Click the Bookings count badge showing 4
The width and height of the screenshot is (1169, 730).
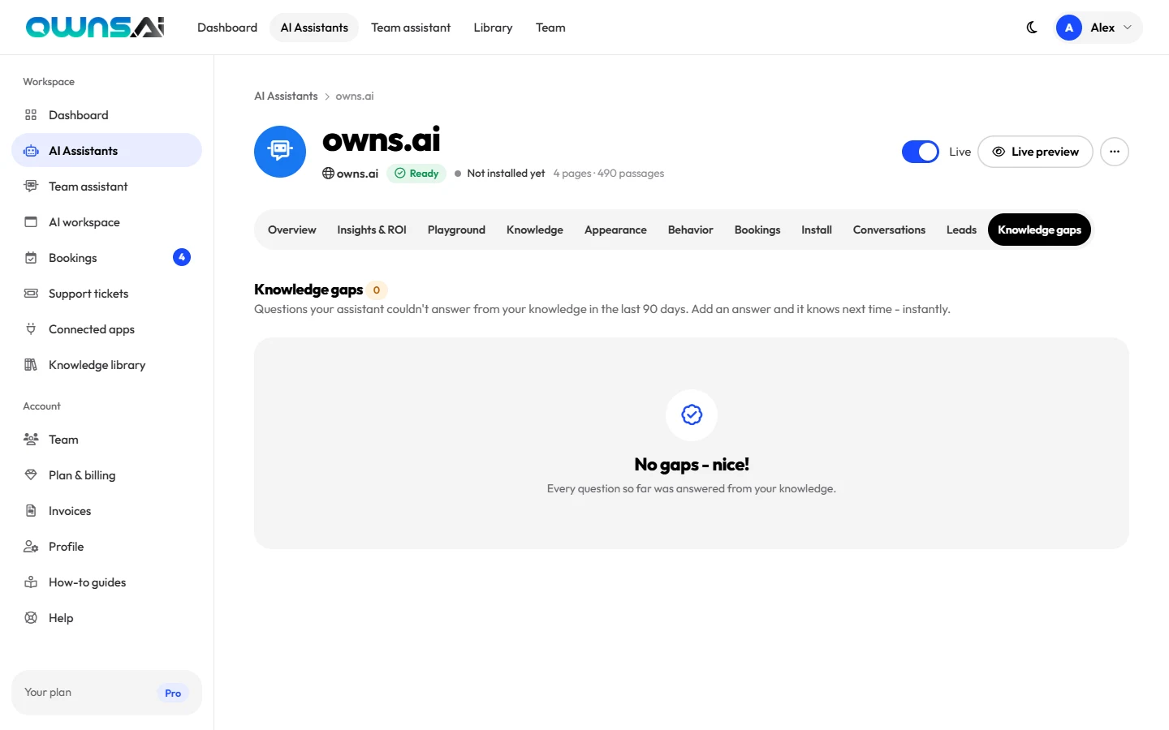[x=182, y=257]
